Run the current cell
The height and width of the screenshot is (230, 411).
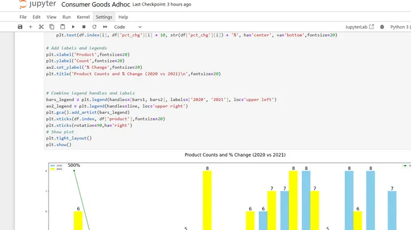coord(73,27)
